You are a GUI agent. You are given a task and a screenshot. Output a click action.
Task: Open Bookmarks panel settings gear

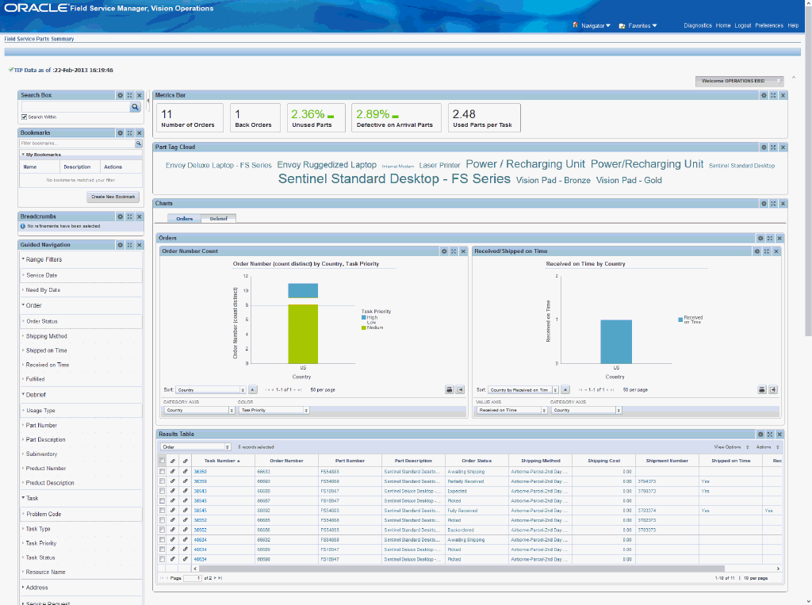coord(121,133)
